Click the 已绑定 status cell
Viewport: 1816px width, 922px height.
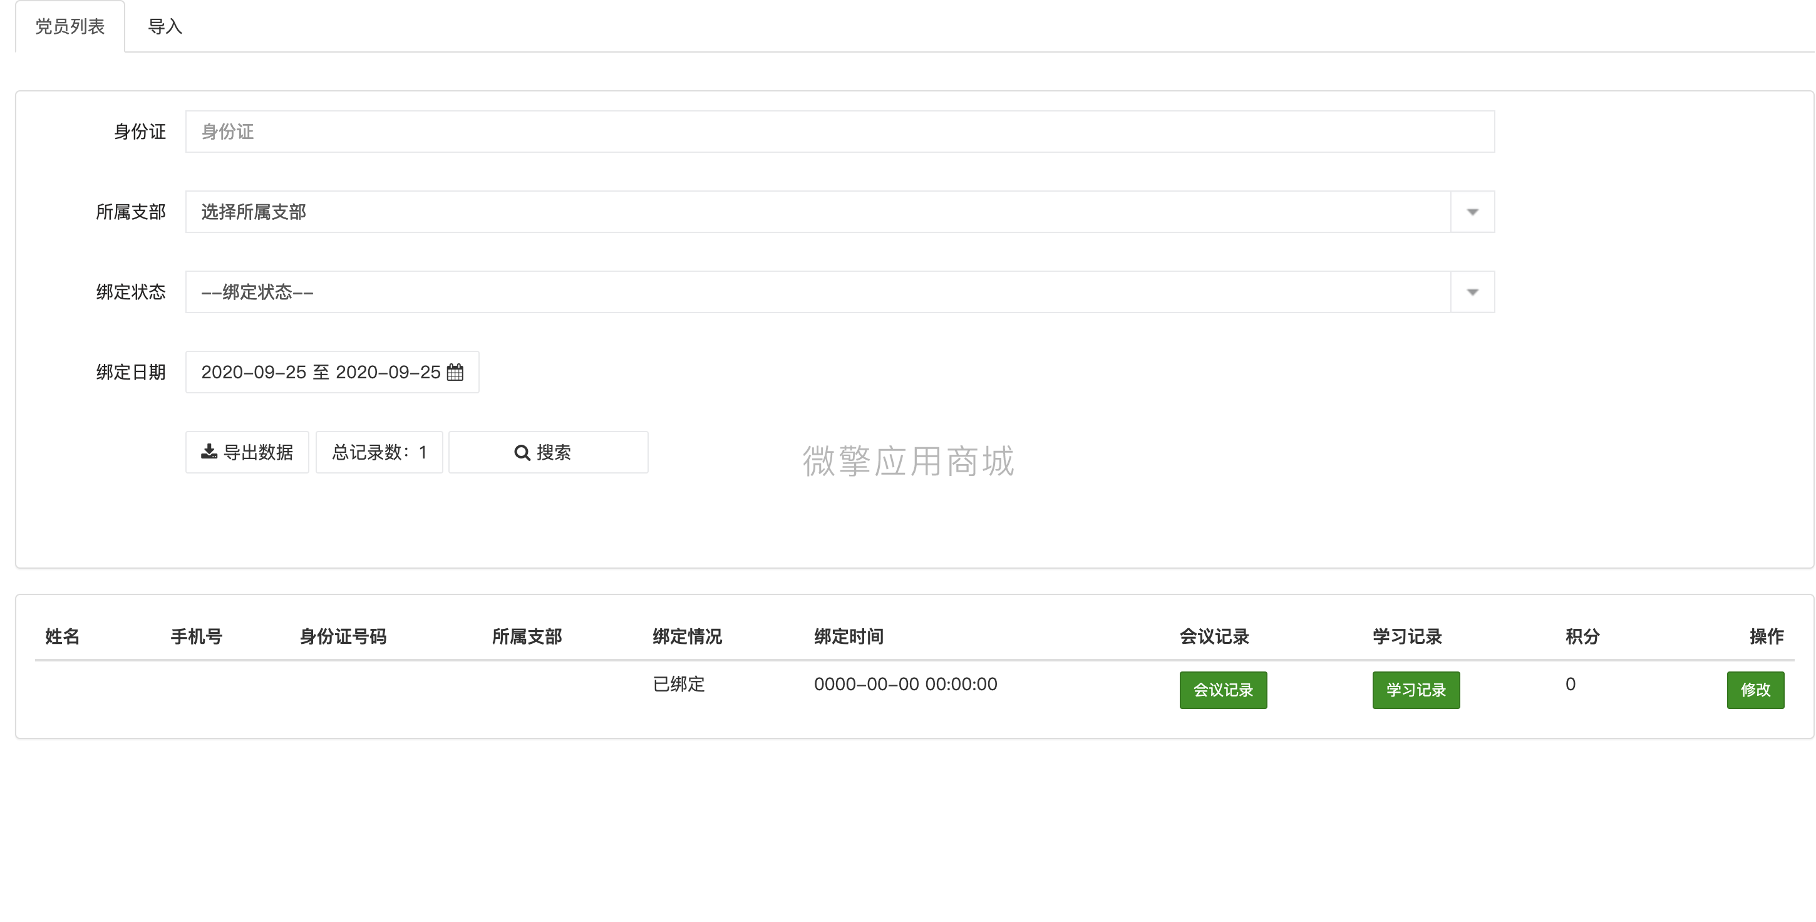[x=679, y=685]
